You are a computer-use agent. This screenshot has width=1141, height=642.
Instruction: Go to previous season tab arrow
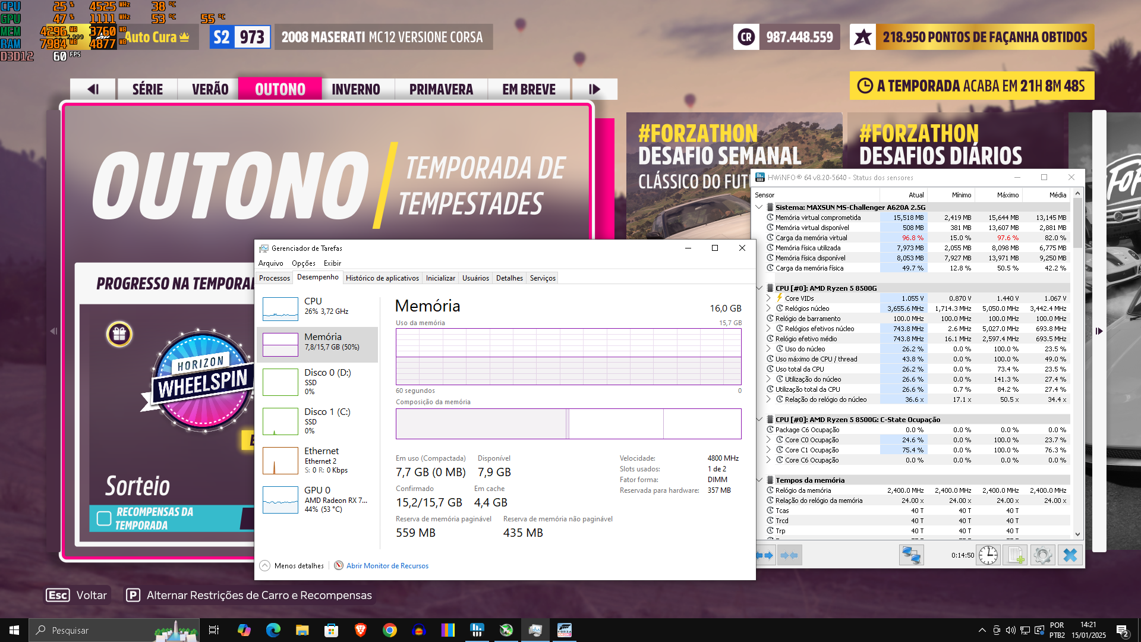[x=93, y=89]
